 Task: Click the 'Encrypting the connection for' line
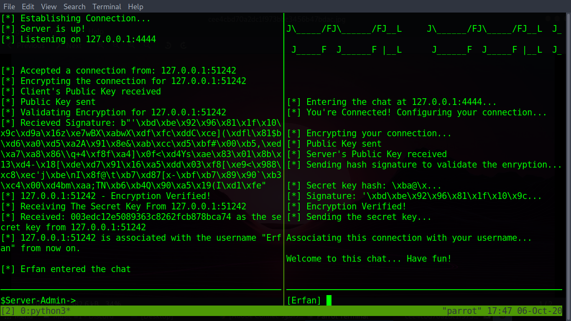pyautogui.click(x=123, y=81)
